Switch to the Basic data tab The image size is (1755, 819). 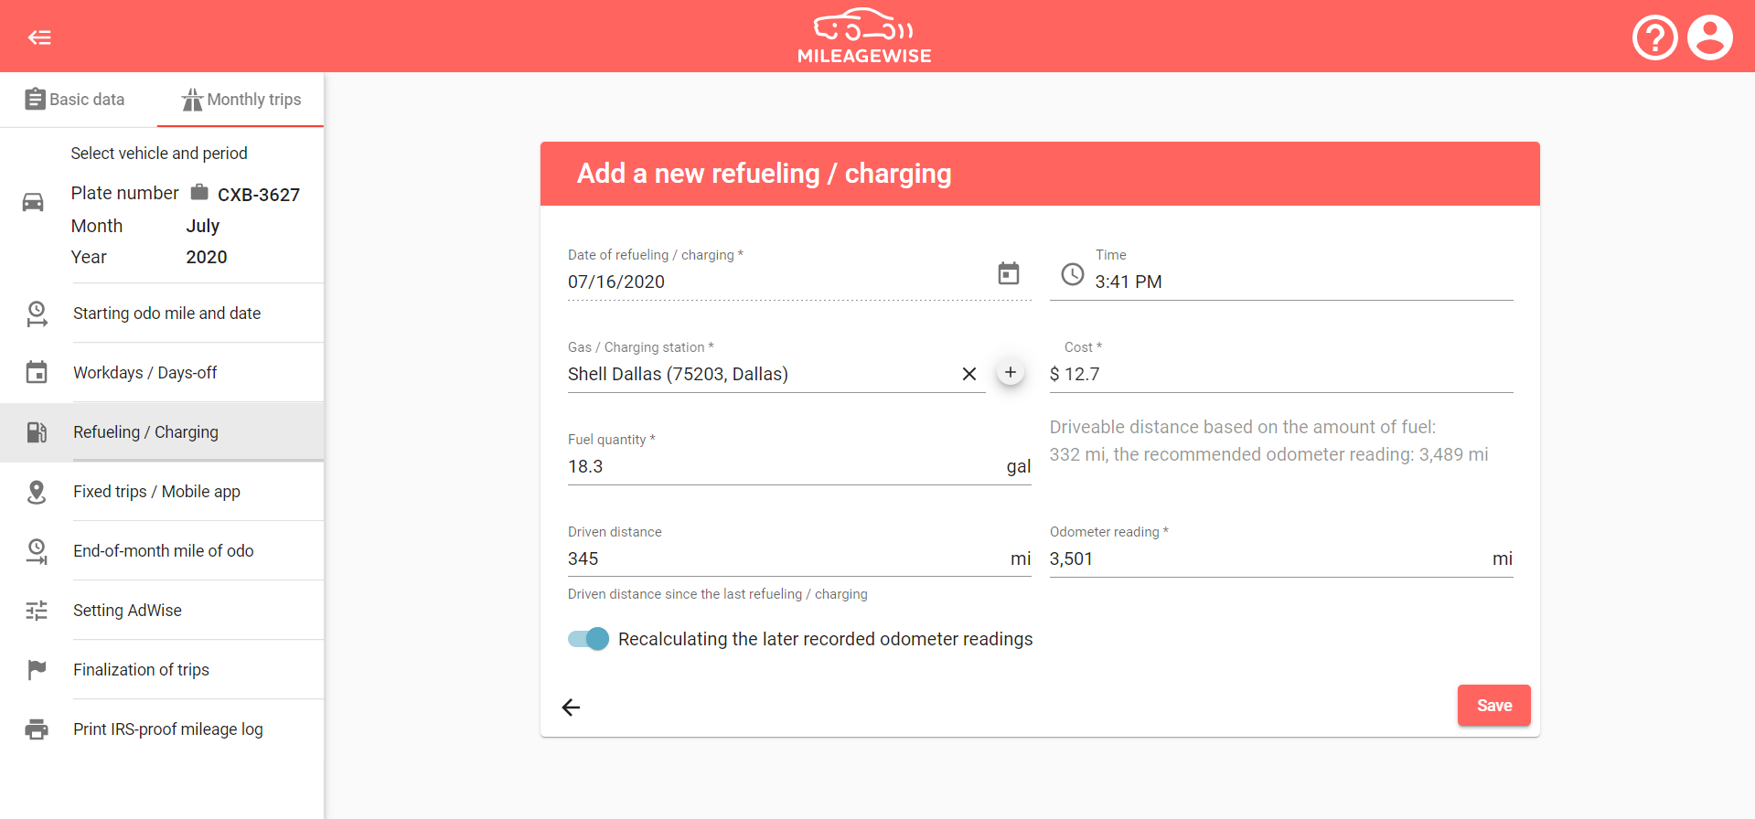(x=76, y=100)
